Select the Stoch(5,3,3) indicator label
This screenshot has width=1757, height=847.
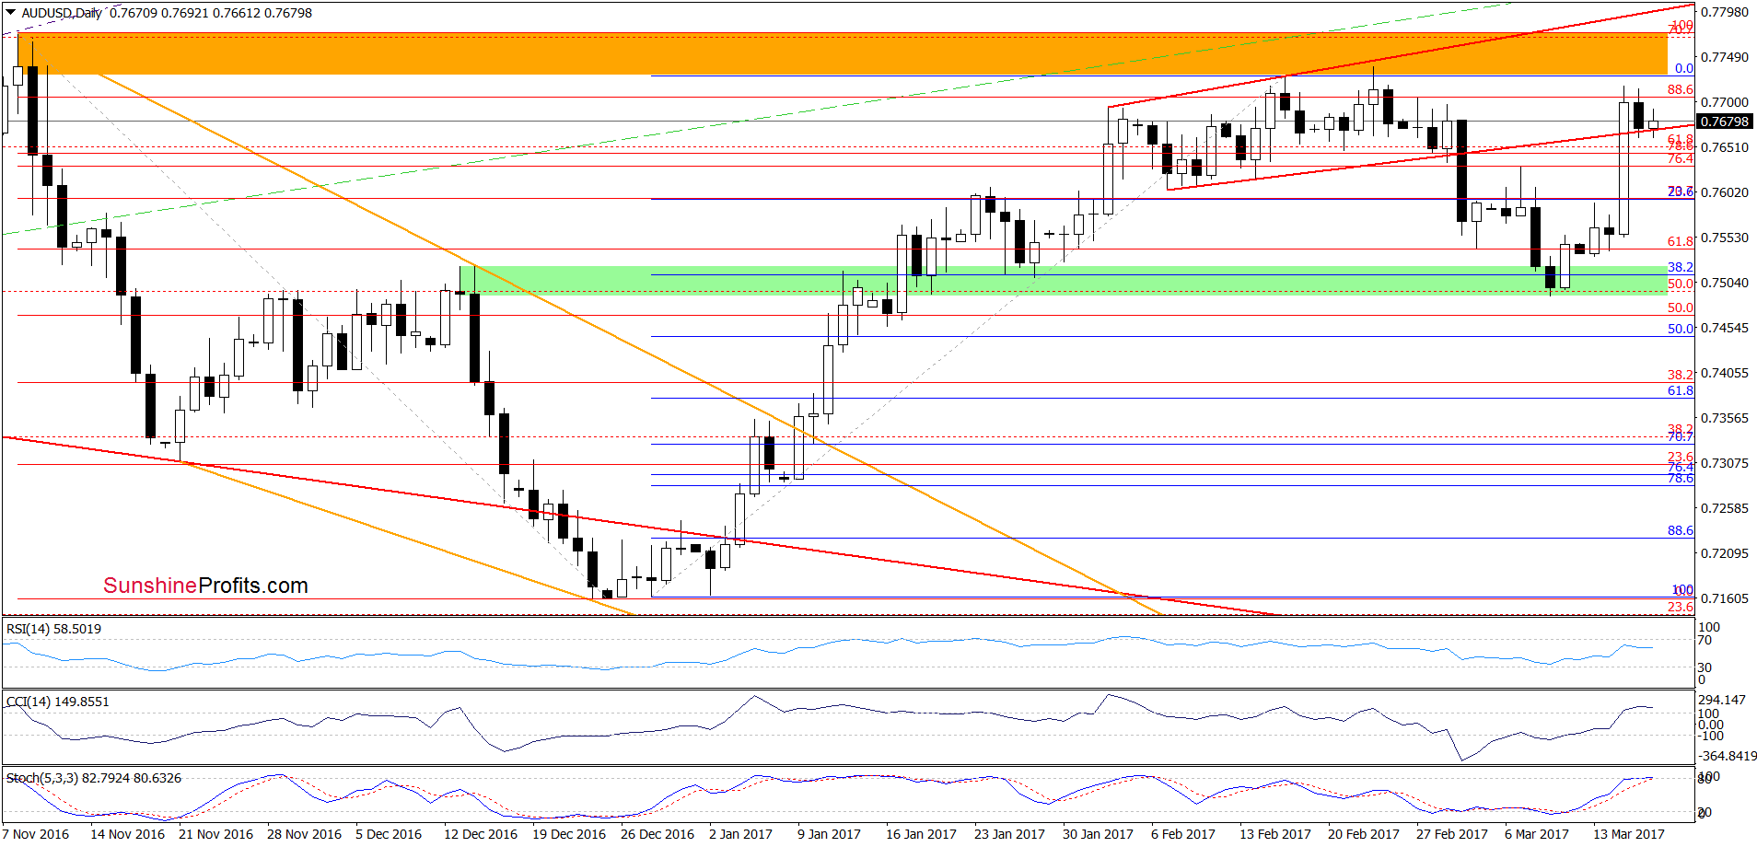point(94,778)
